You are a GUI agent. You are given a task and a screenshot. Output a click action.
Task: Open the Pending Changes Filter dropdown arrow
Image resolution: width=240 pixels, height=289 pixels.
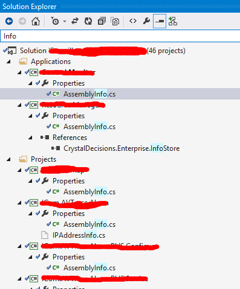click(65, 21)
